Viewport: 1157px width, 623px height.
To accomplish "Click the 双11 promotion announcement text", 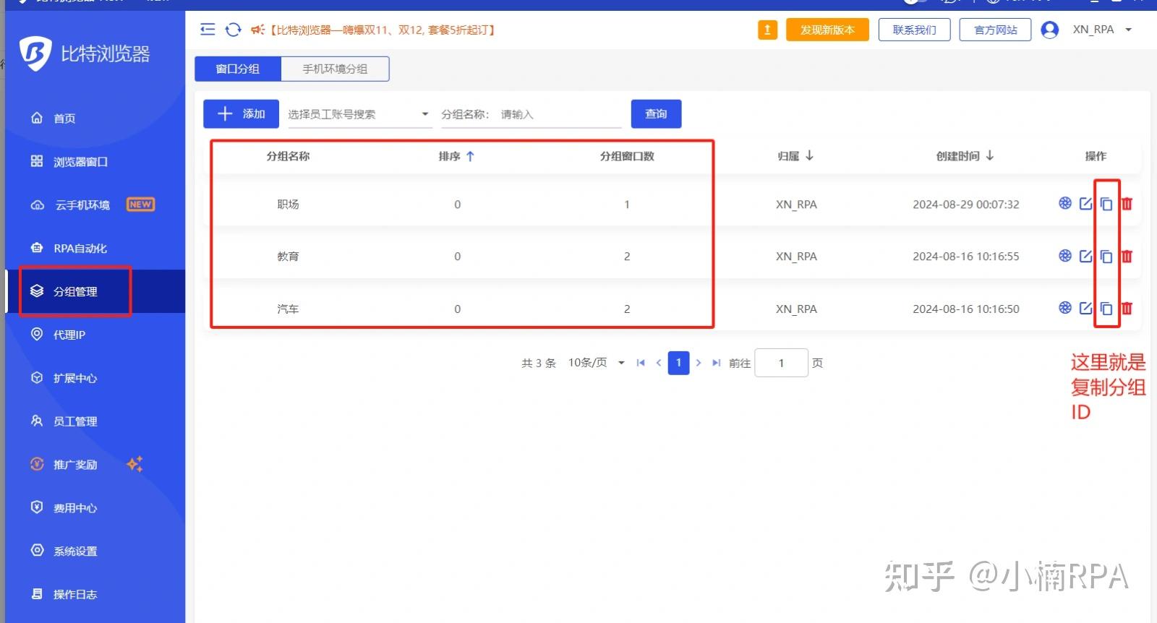I will pos(383,30).
